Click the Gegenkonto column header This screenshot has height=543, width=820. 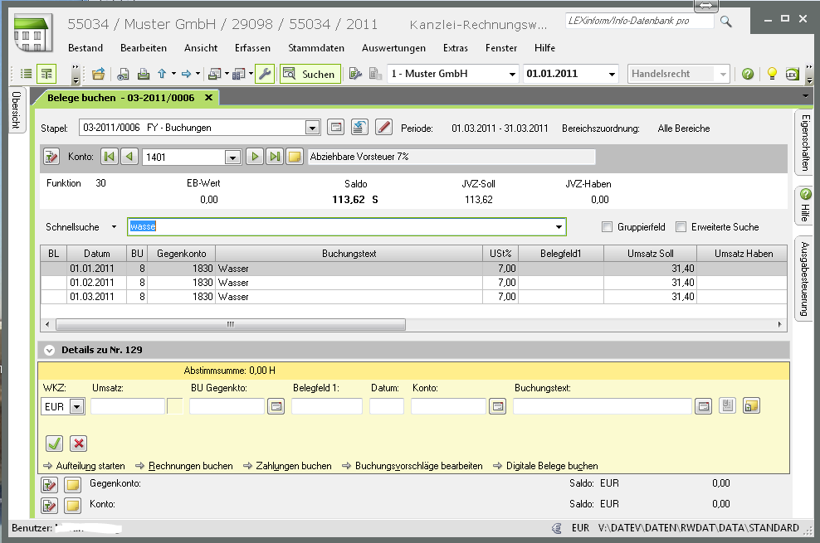[182, 254]
